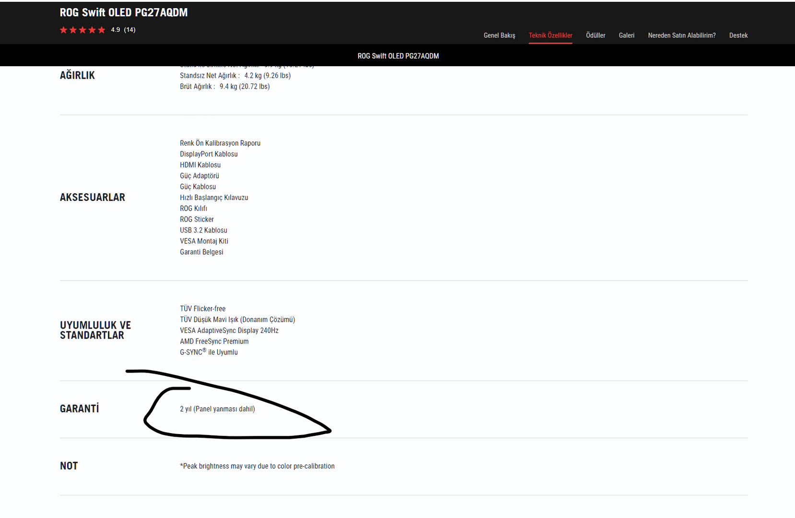Select the UYUMLULUK VE STANDARTLAR heading
The image size is (795, 518).
click(95, 330)
